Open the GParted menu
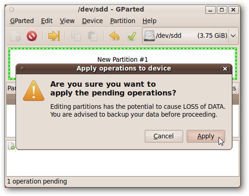The width and height of the screenshot is (249, 196). click(22, 21)
